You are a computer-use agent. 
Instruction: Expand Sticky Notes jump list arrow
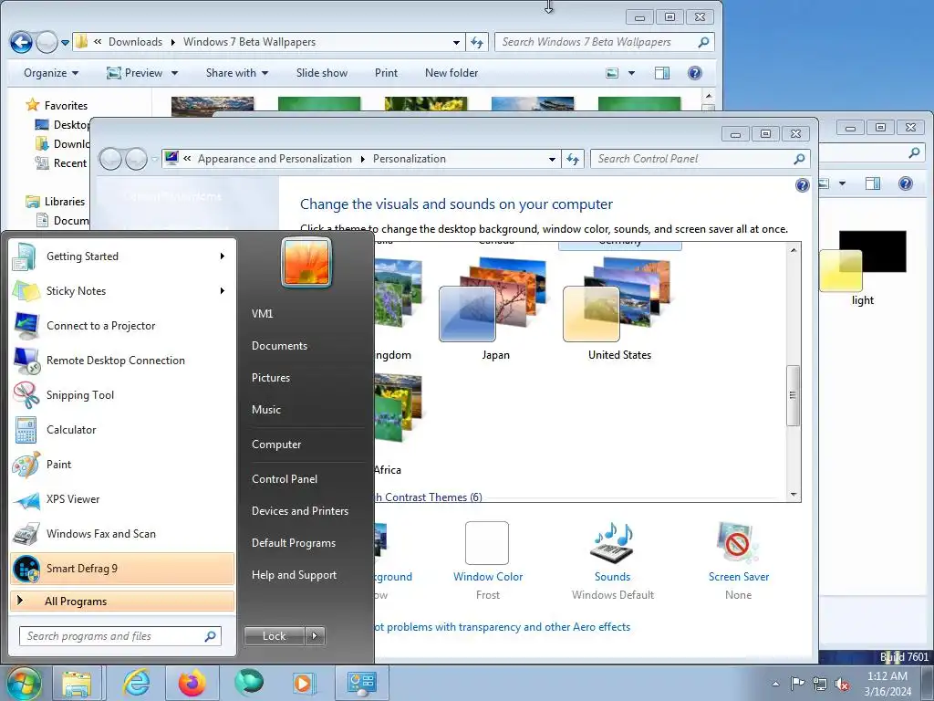tap(223, 291)
